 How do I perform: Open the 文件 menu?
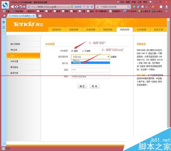122,2
